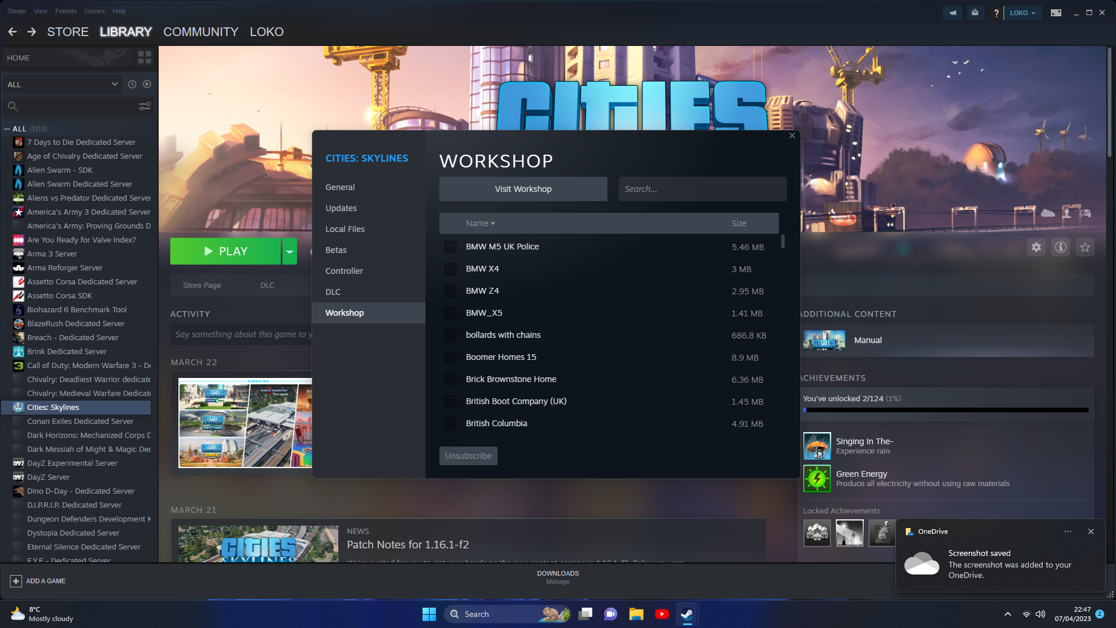Open File Explorer from taskbar

pos(636,614)
